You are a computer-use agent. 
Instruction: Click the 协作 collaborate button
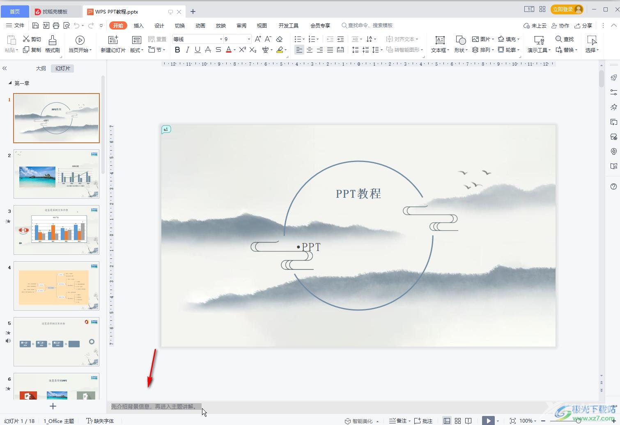click(560, 25)
